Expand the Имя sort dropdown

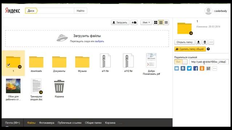click(146, 22)
